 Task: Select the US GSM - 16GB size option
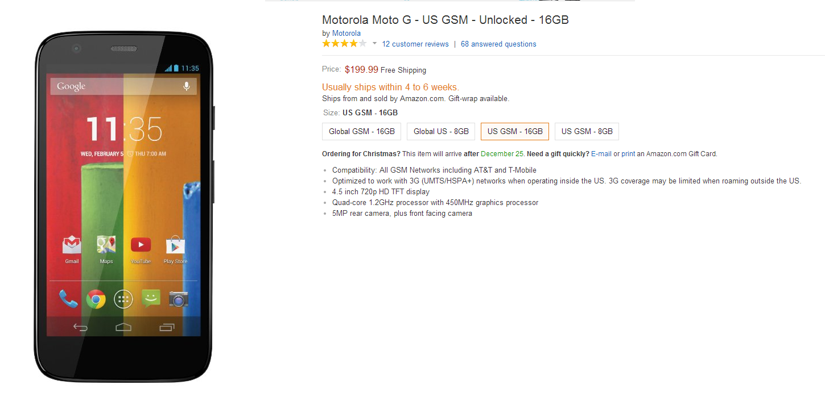(515, 131)
